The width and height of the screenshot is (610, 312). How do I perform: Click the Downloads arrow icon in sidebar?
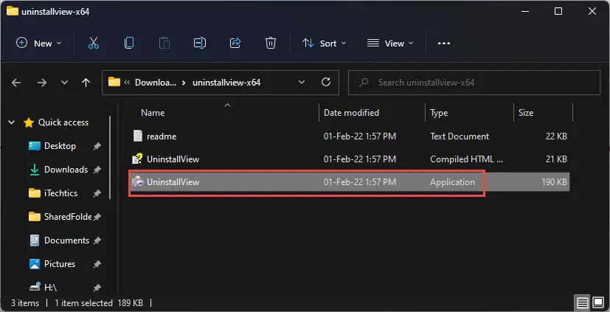pos(34,170)
